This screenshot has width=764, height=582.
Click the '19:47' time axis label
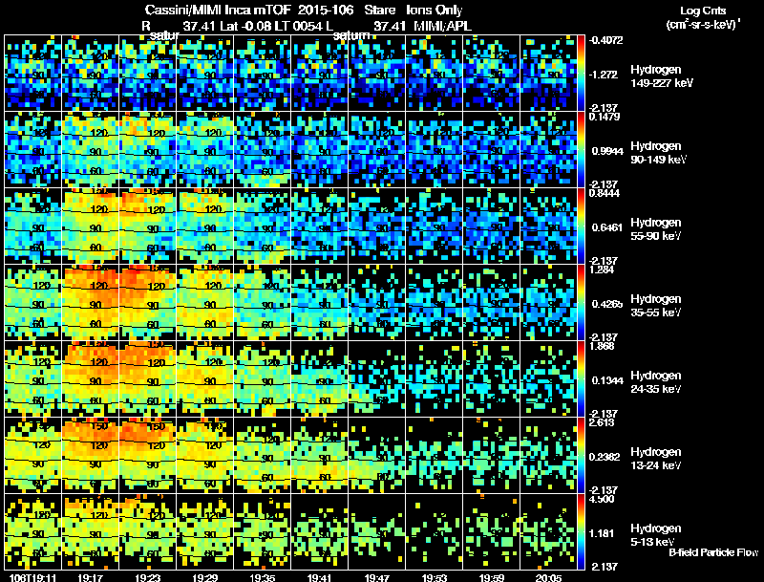coord(376,578)
